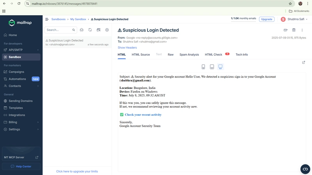Bookmark this page with star icon

(290, 4)
